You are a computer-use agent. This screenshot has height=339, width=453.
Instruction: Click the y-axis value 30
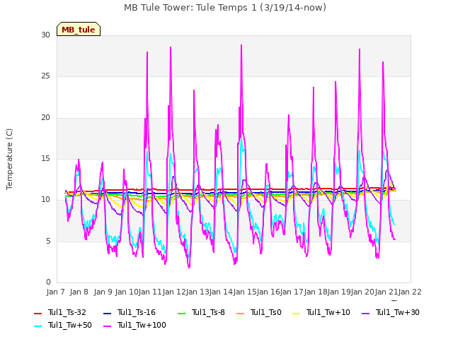pos(45,35)
